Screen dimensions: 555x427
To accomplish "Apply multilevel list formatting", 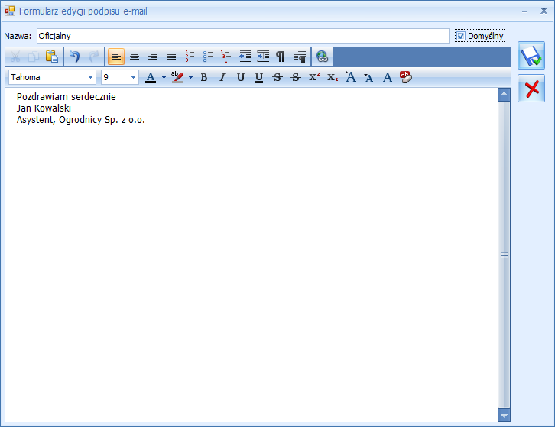I will [226, 57].
